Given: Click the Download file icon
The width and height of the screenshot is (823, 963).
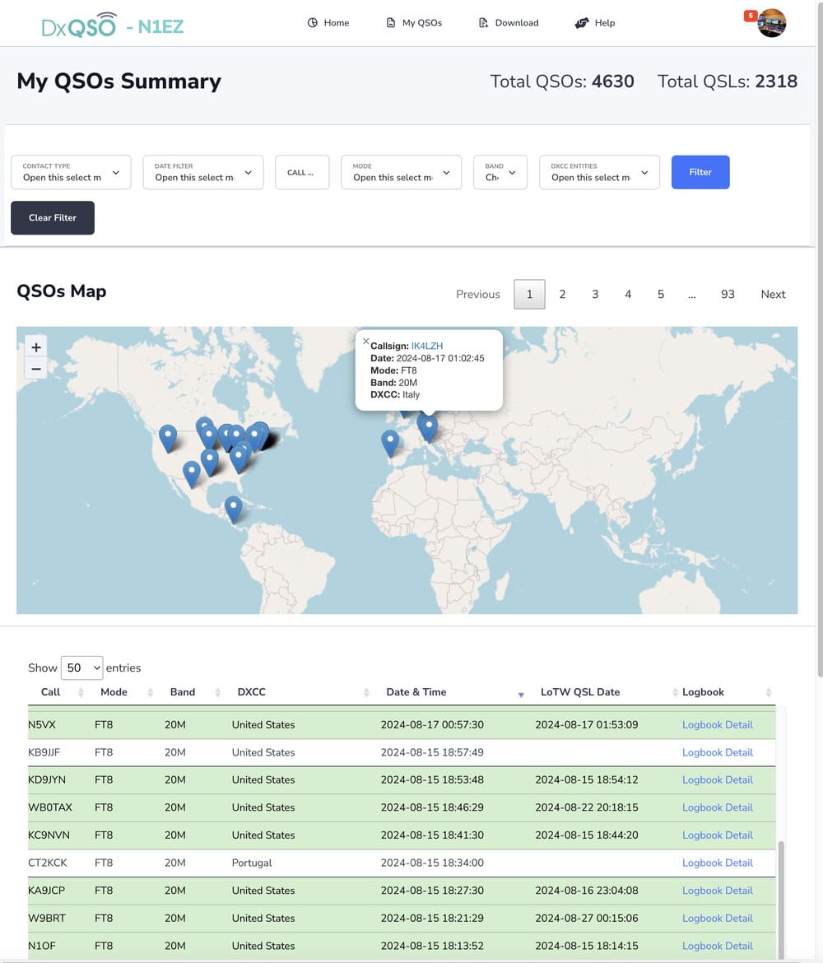Looking at the screenshot, I should pos(483,23).
